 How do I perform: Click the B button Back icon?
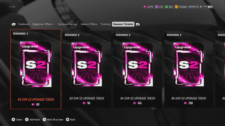(67, 119)
